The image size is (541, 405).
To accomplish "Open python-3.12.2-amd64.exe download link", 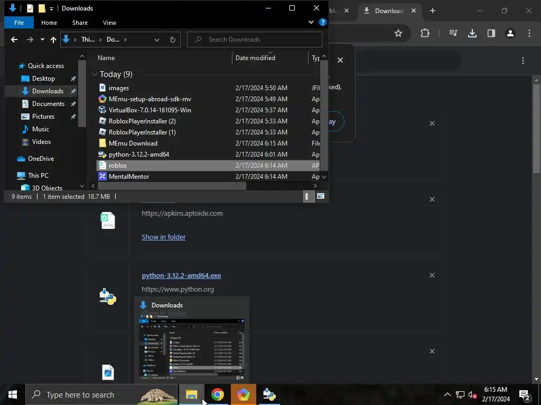I will pos(181,275).
